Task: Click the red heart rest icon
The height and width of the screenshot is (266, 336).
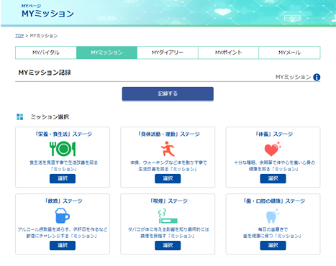Action: coord(273,149)
